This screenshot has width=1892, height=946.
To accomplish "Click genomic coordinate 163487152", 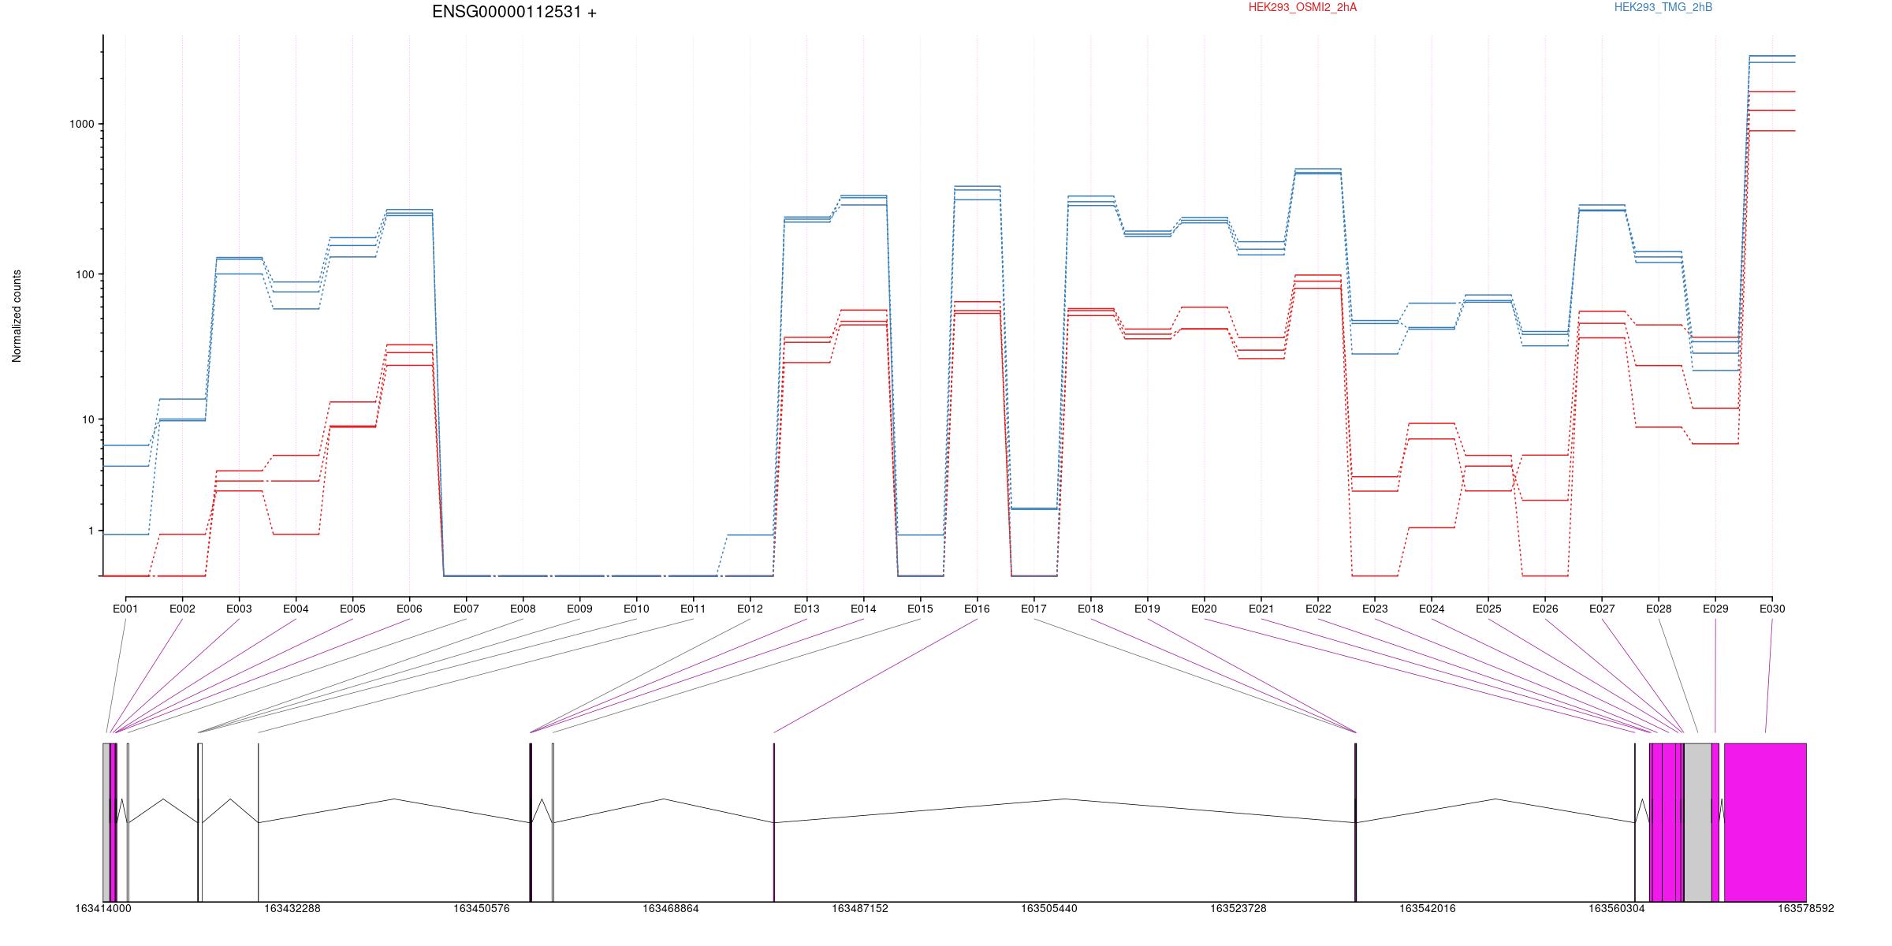I will point(860,909).
